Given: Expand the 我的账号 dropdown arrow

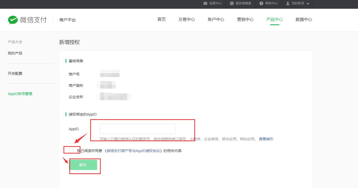Looking at the screenshot, I should [308, 4].
